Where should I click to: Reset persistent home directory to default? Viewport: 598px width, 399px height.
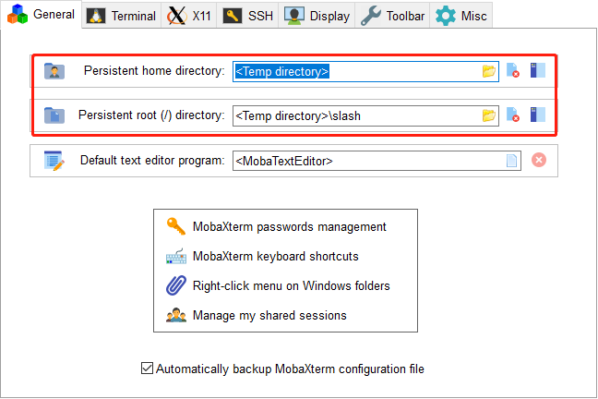click(x=512, y=70)
